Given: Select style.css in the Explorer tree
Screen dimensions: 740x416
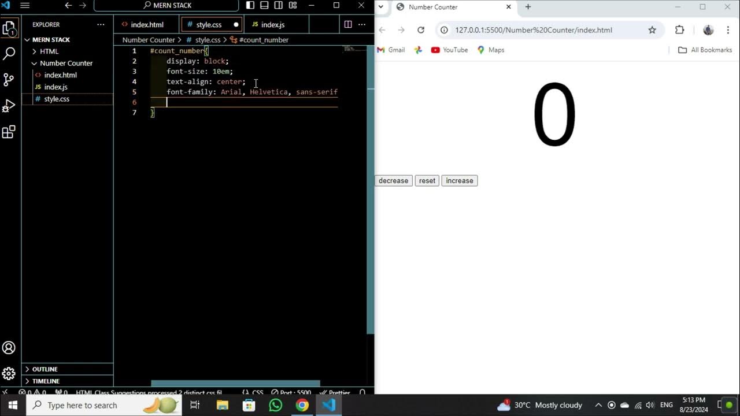Looking at the screenshot, I should click(x=57, y=99).
